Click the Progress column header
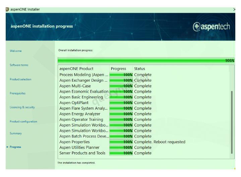Viewport: 241px width, 177px height. (x=119, y=69)
